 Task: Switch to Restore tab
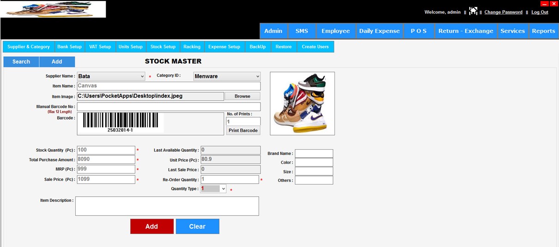[284, 47]
